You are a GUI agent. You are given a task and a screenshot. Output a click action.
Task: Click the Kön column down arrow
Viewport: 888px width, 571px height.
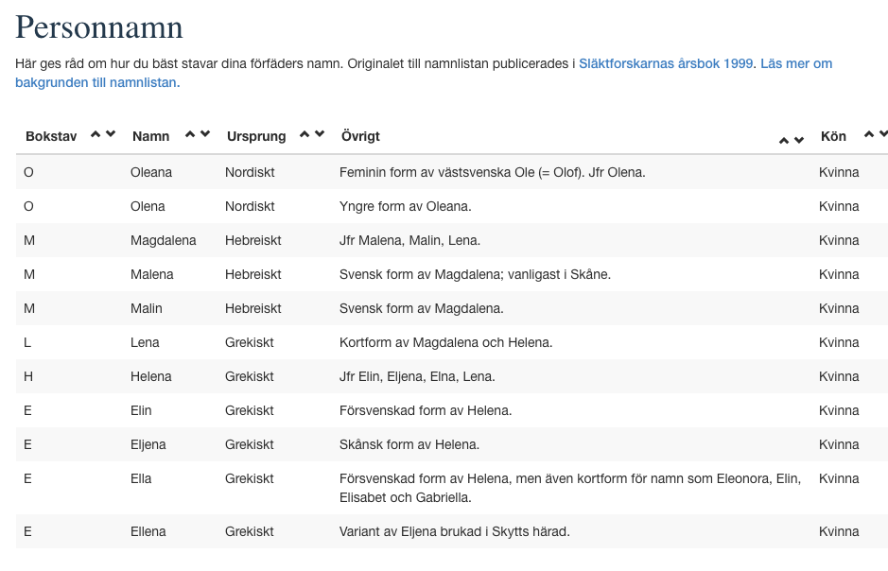coord(883,134)
